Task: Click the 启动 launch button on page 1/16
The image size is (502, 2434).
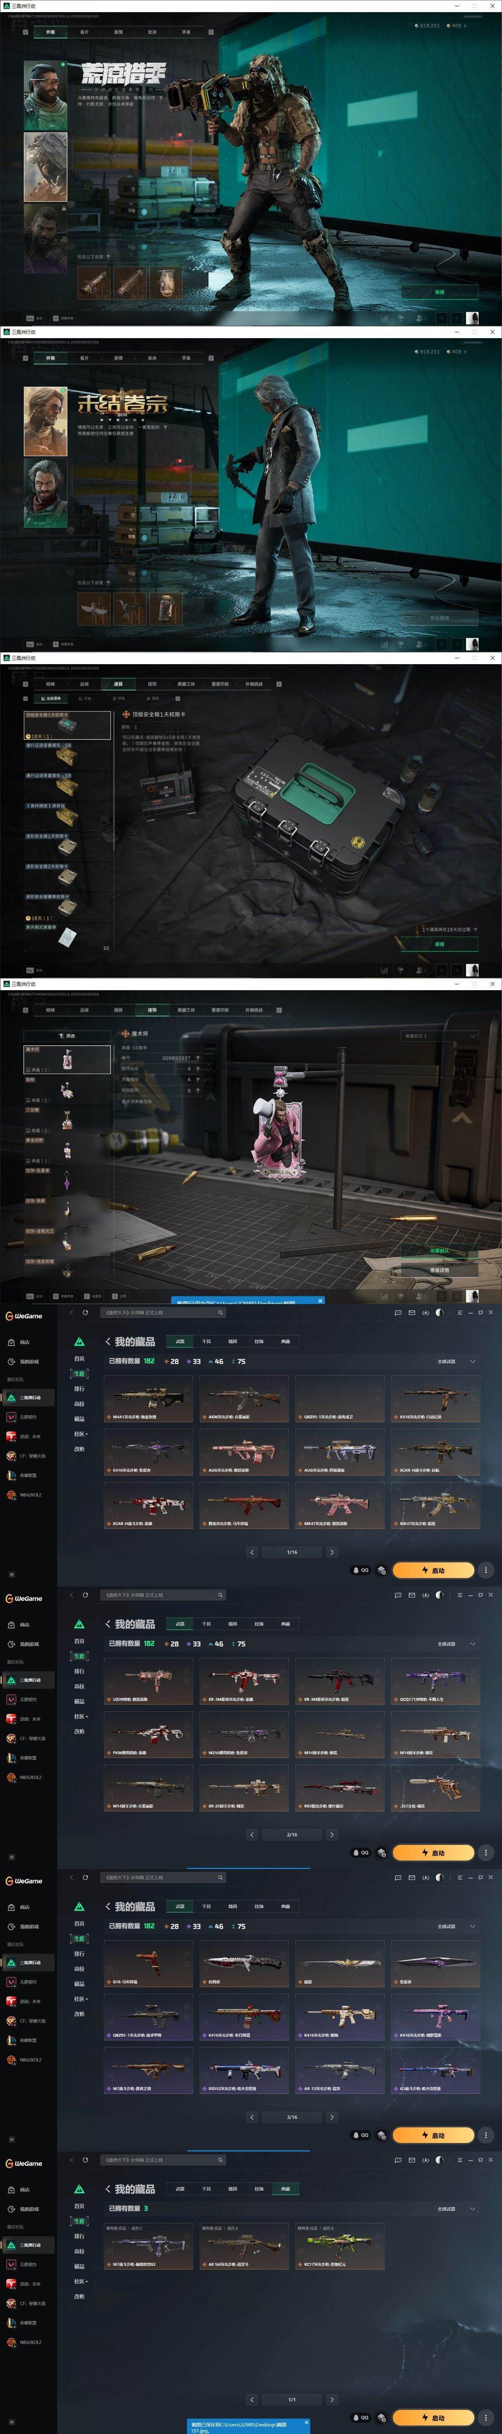Action: click(x=433, y=1570)
